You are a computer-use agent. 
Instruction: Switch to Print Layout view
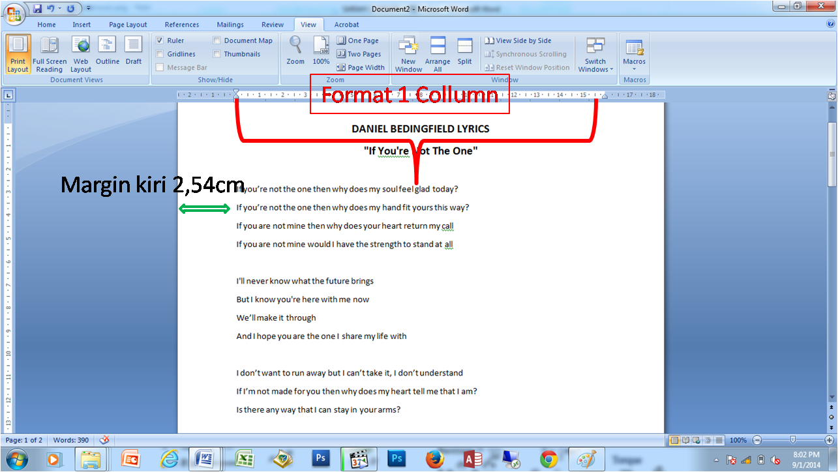(x=18, y=54)
